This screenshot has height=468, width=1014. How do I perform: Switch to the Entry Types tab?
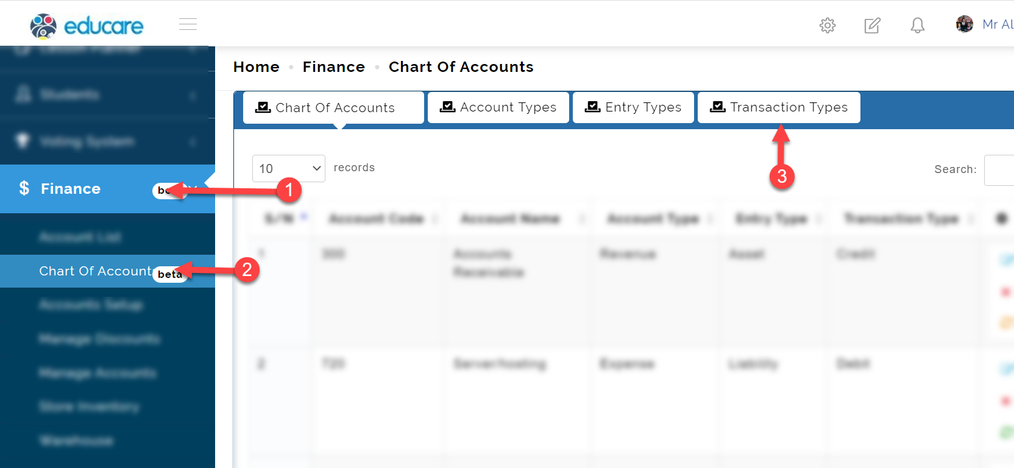[x=633, y=107]
